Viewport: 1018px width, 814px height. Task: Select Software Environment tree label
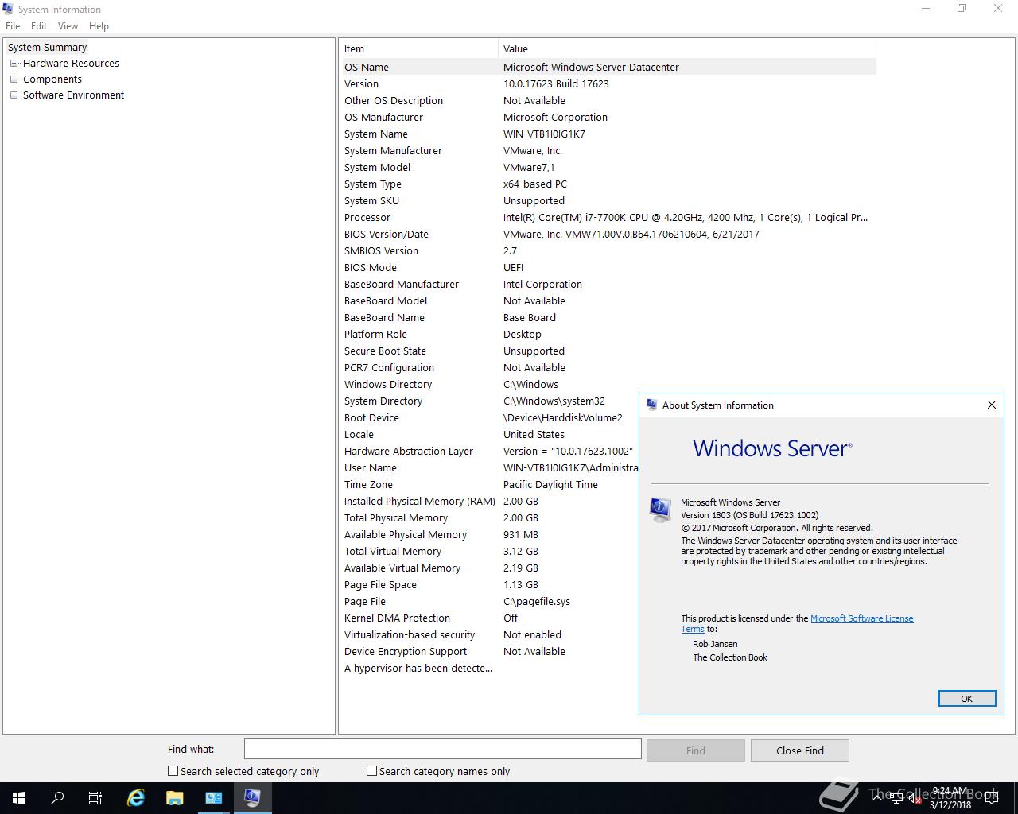point(73,95)
